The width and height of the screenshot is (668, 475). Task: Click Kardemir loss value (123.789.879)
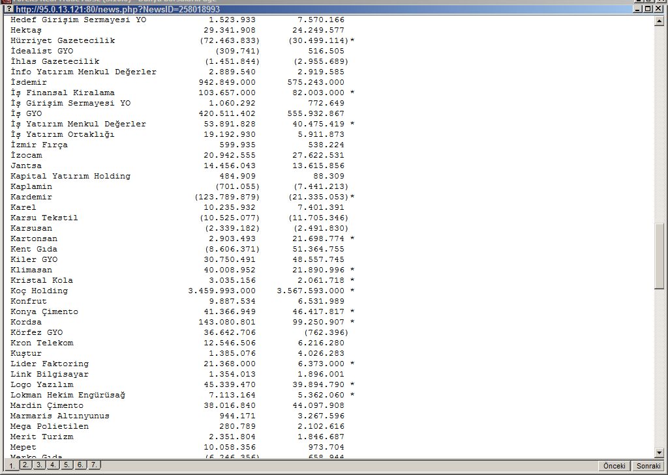click(x=227, y=197)
